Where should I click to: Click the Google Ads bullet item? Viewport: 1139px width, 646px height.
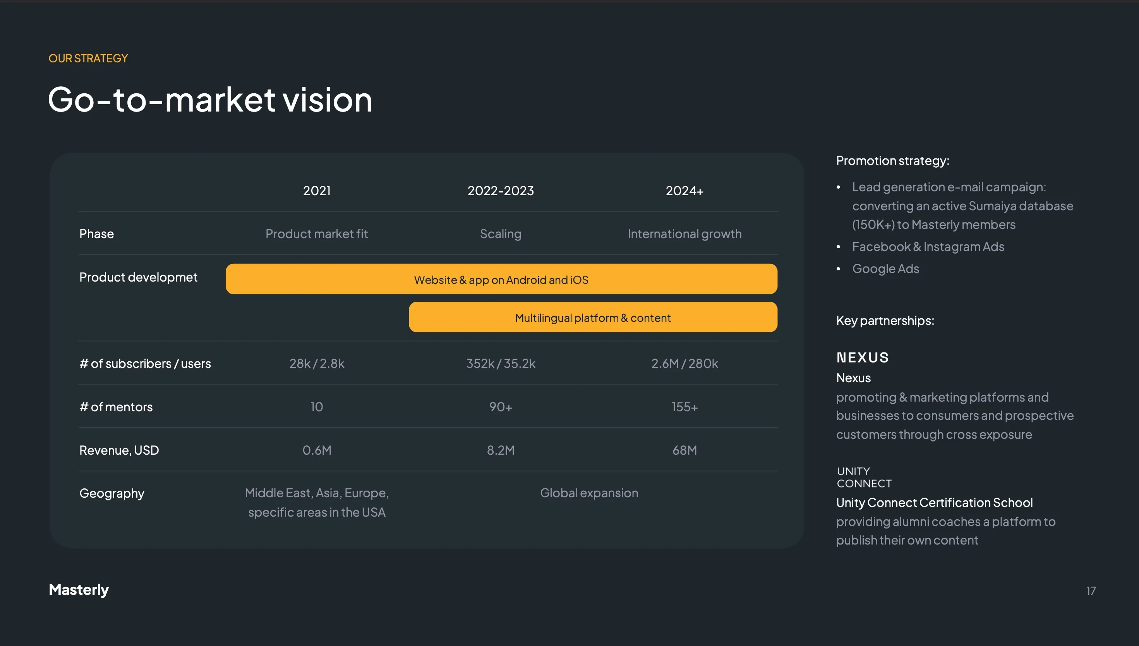[x=885, y=269]
